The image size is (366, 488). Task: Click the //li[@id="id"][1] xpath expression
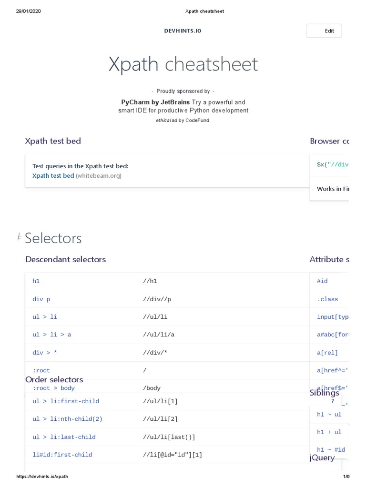tap(173, 455)
